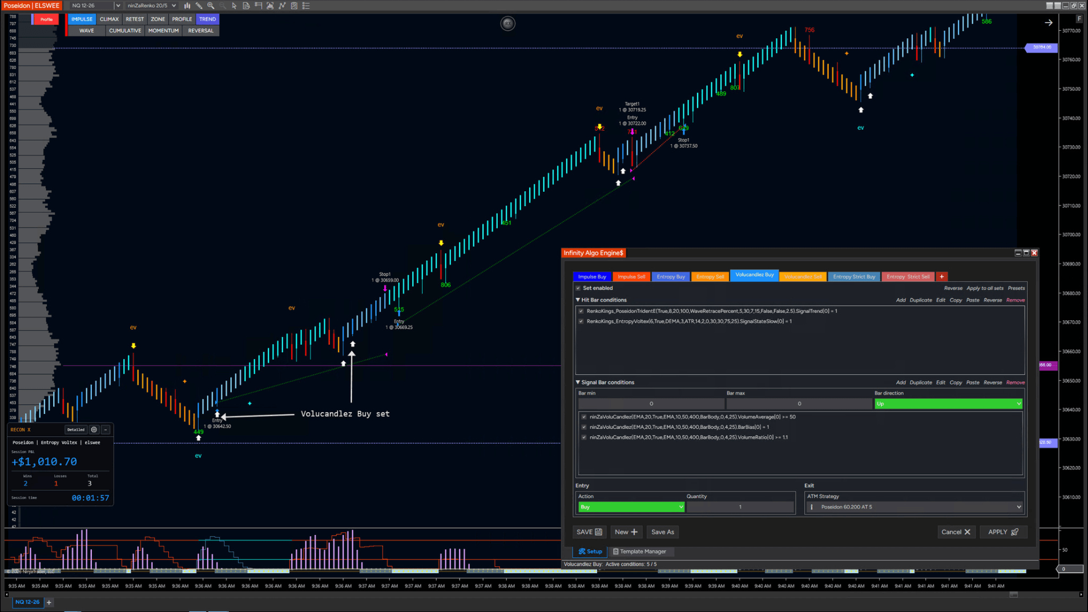Switch to the Volucandlez Sell tab

coord(803,277)
